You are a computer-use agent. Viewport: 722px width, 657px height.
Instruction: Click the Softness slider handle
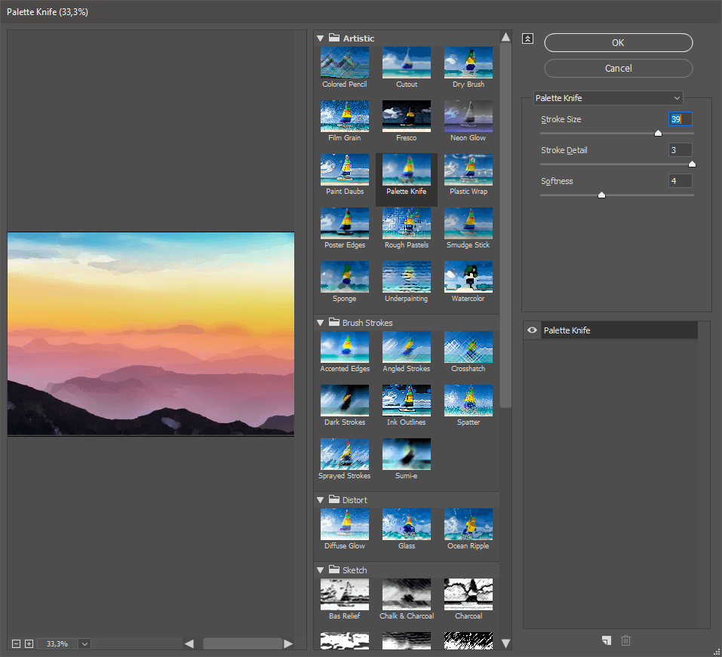601,195
